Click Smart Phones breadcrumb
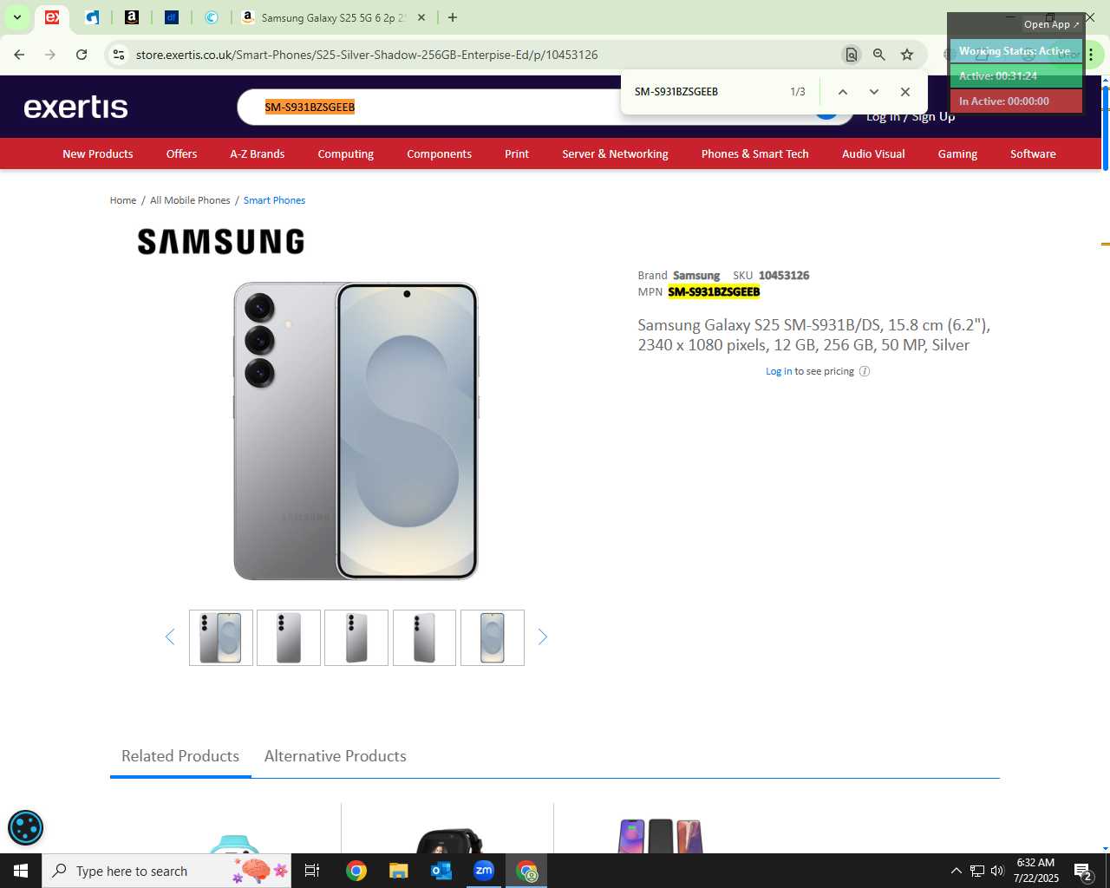Image resolution: width=1110 pixels, height=888 pixels. (274, 200)
